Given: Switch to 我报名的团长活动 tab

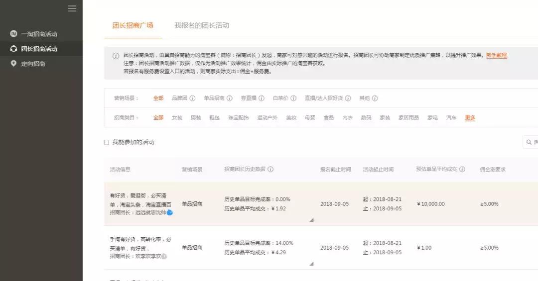Looking at the screenshot, I should click(202, 25).
